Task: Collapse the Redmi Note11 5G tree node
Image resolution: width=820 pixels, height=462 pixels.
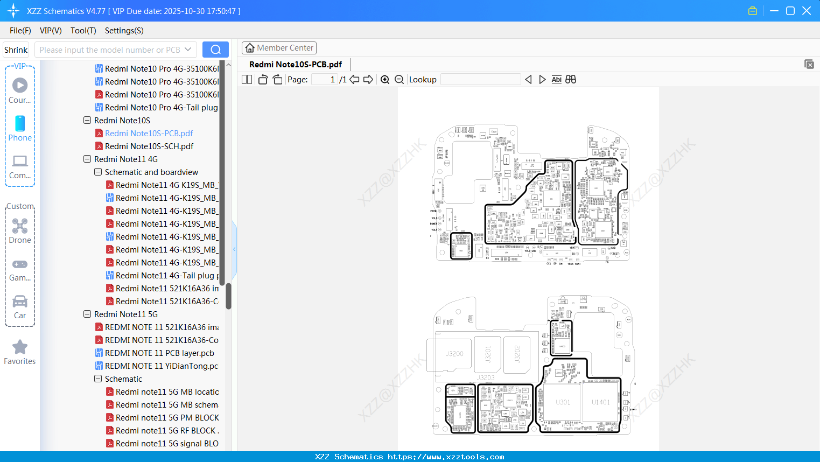Action: [87, 314]
